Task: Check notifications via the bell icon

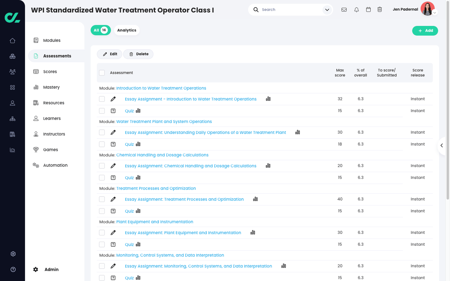Action: [x=356, y=10]
